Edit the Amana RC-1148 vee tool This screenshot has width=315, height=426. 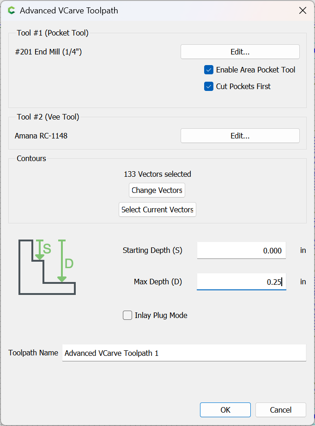coord(240,136)
